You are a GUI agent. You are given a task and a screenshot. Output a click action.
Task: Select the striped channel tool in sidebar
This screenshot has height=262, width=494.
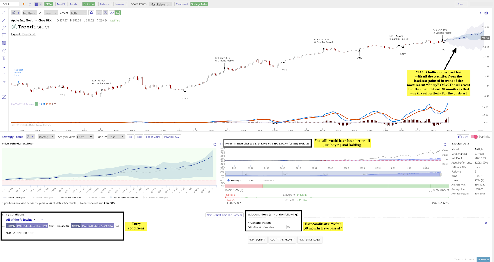point(4,97)
